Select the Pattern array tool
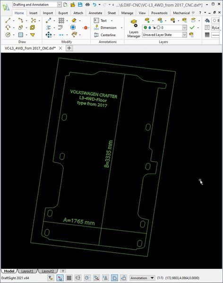 tap(61, 20)
